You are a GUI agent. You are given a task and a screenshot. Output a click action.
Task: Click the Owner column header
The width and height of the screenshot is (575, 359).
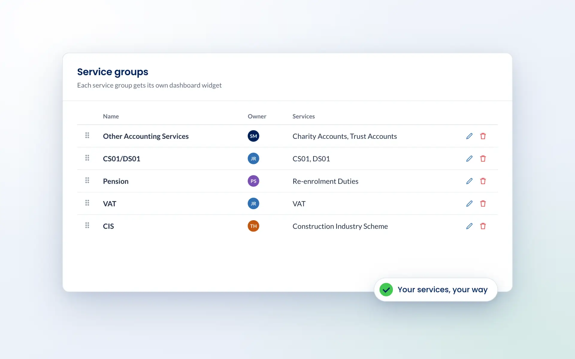click(x=257, y=116)
